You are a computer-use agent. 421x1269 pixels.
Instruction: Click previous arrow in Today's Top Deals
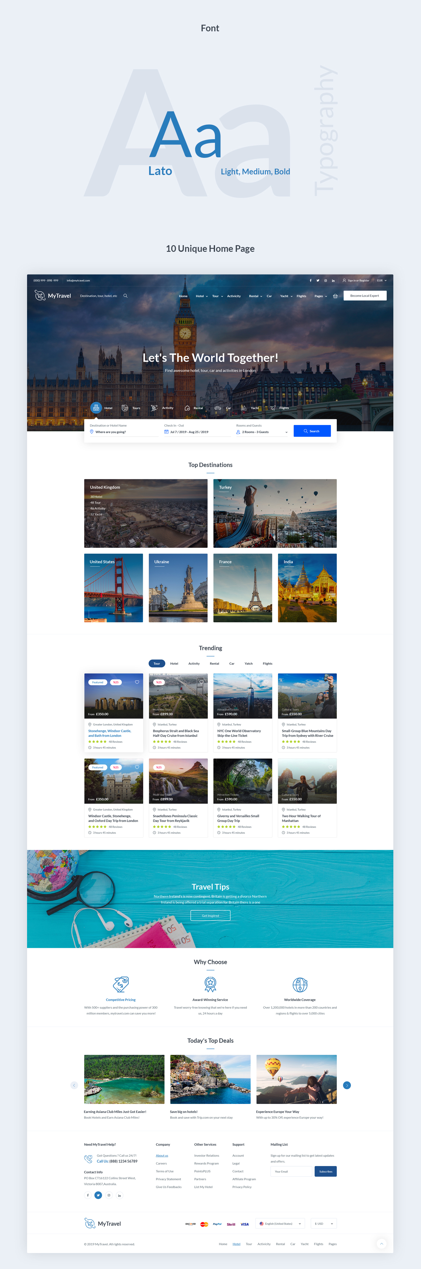click(74, 1085)
